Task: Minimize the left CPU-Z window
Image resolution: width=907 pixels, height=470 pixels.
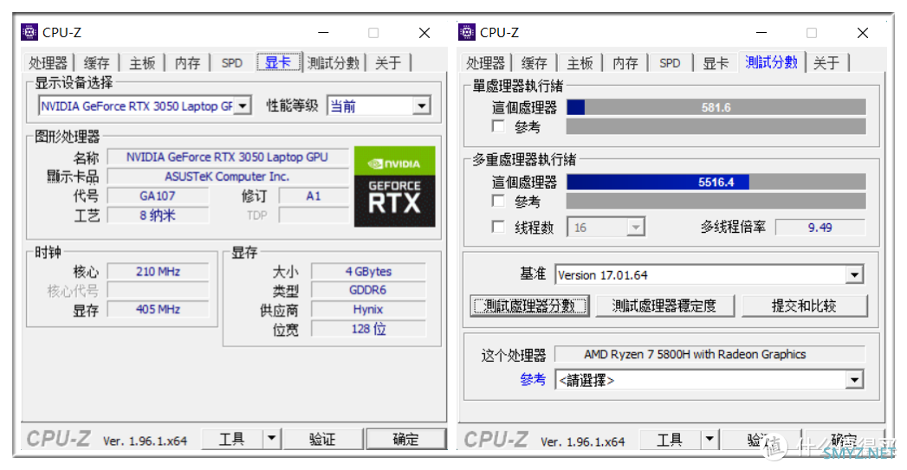Action: [323, 33]
